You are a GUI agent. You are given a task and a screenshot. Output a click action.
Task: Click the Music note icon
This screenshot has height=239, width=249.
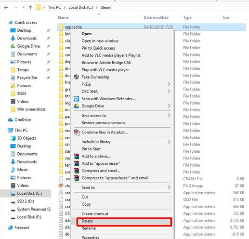(13, 170)
